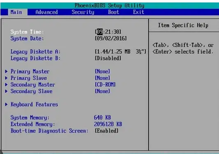The width and height of the screenshot is (219, 154).
Task: Expand the Keyboard Features arrow
Action: (x=6, y=104)
